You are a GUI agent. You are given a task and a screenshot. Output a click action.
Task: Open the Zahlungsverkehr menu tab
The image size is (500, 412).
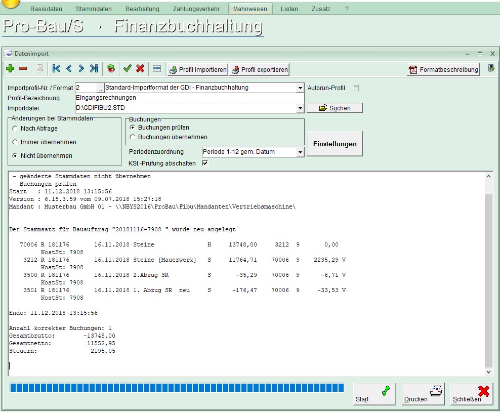(x=196, y=9)
